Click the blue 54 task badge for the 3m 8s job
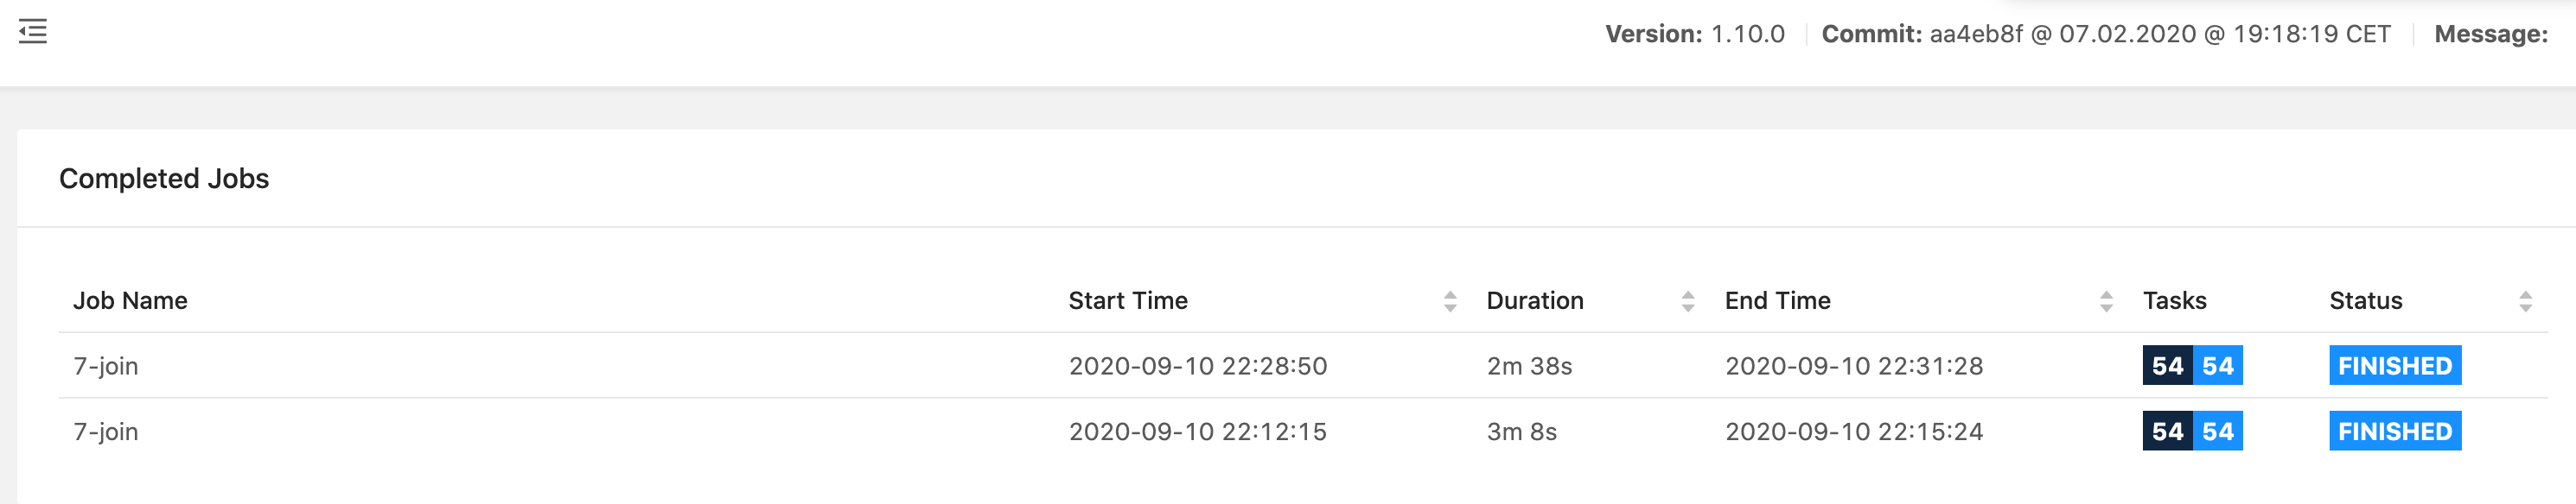This screenshot has width=2576, height=504. (x=2217, y=432)
